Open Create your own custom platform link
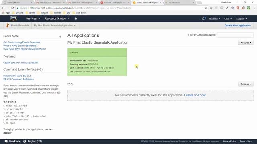Viewport: 257px width, 144px height. [20, 62]
